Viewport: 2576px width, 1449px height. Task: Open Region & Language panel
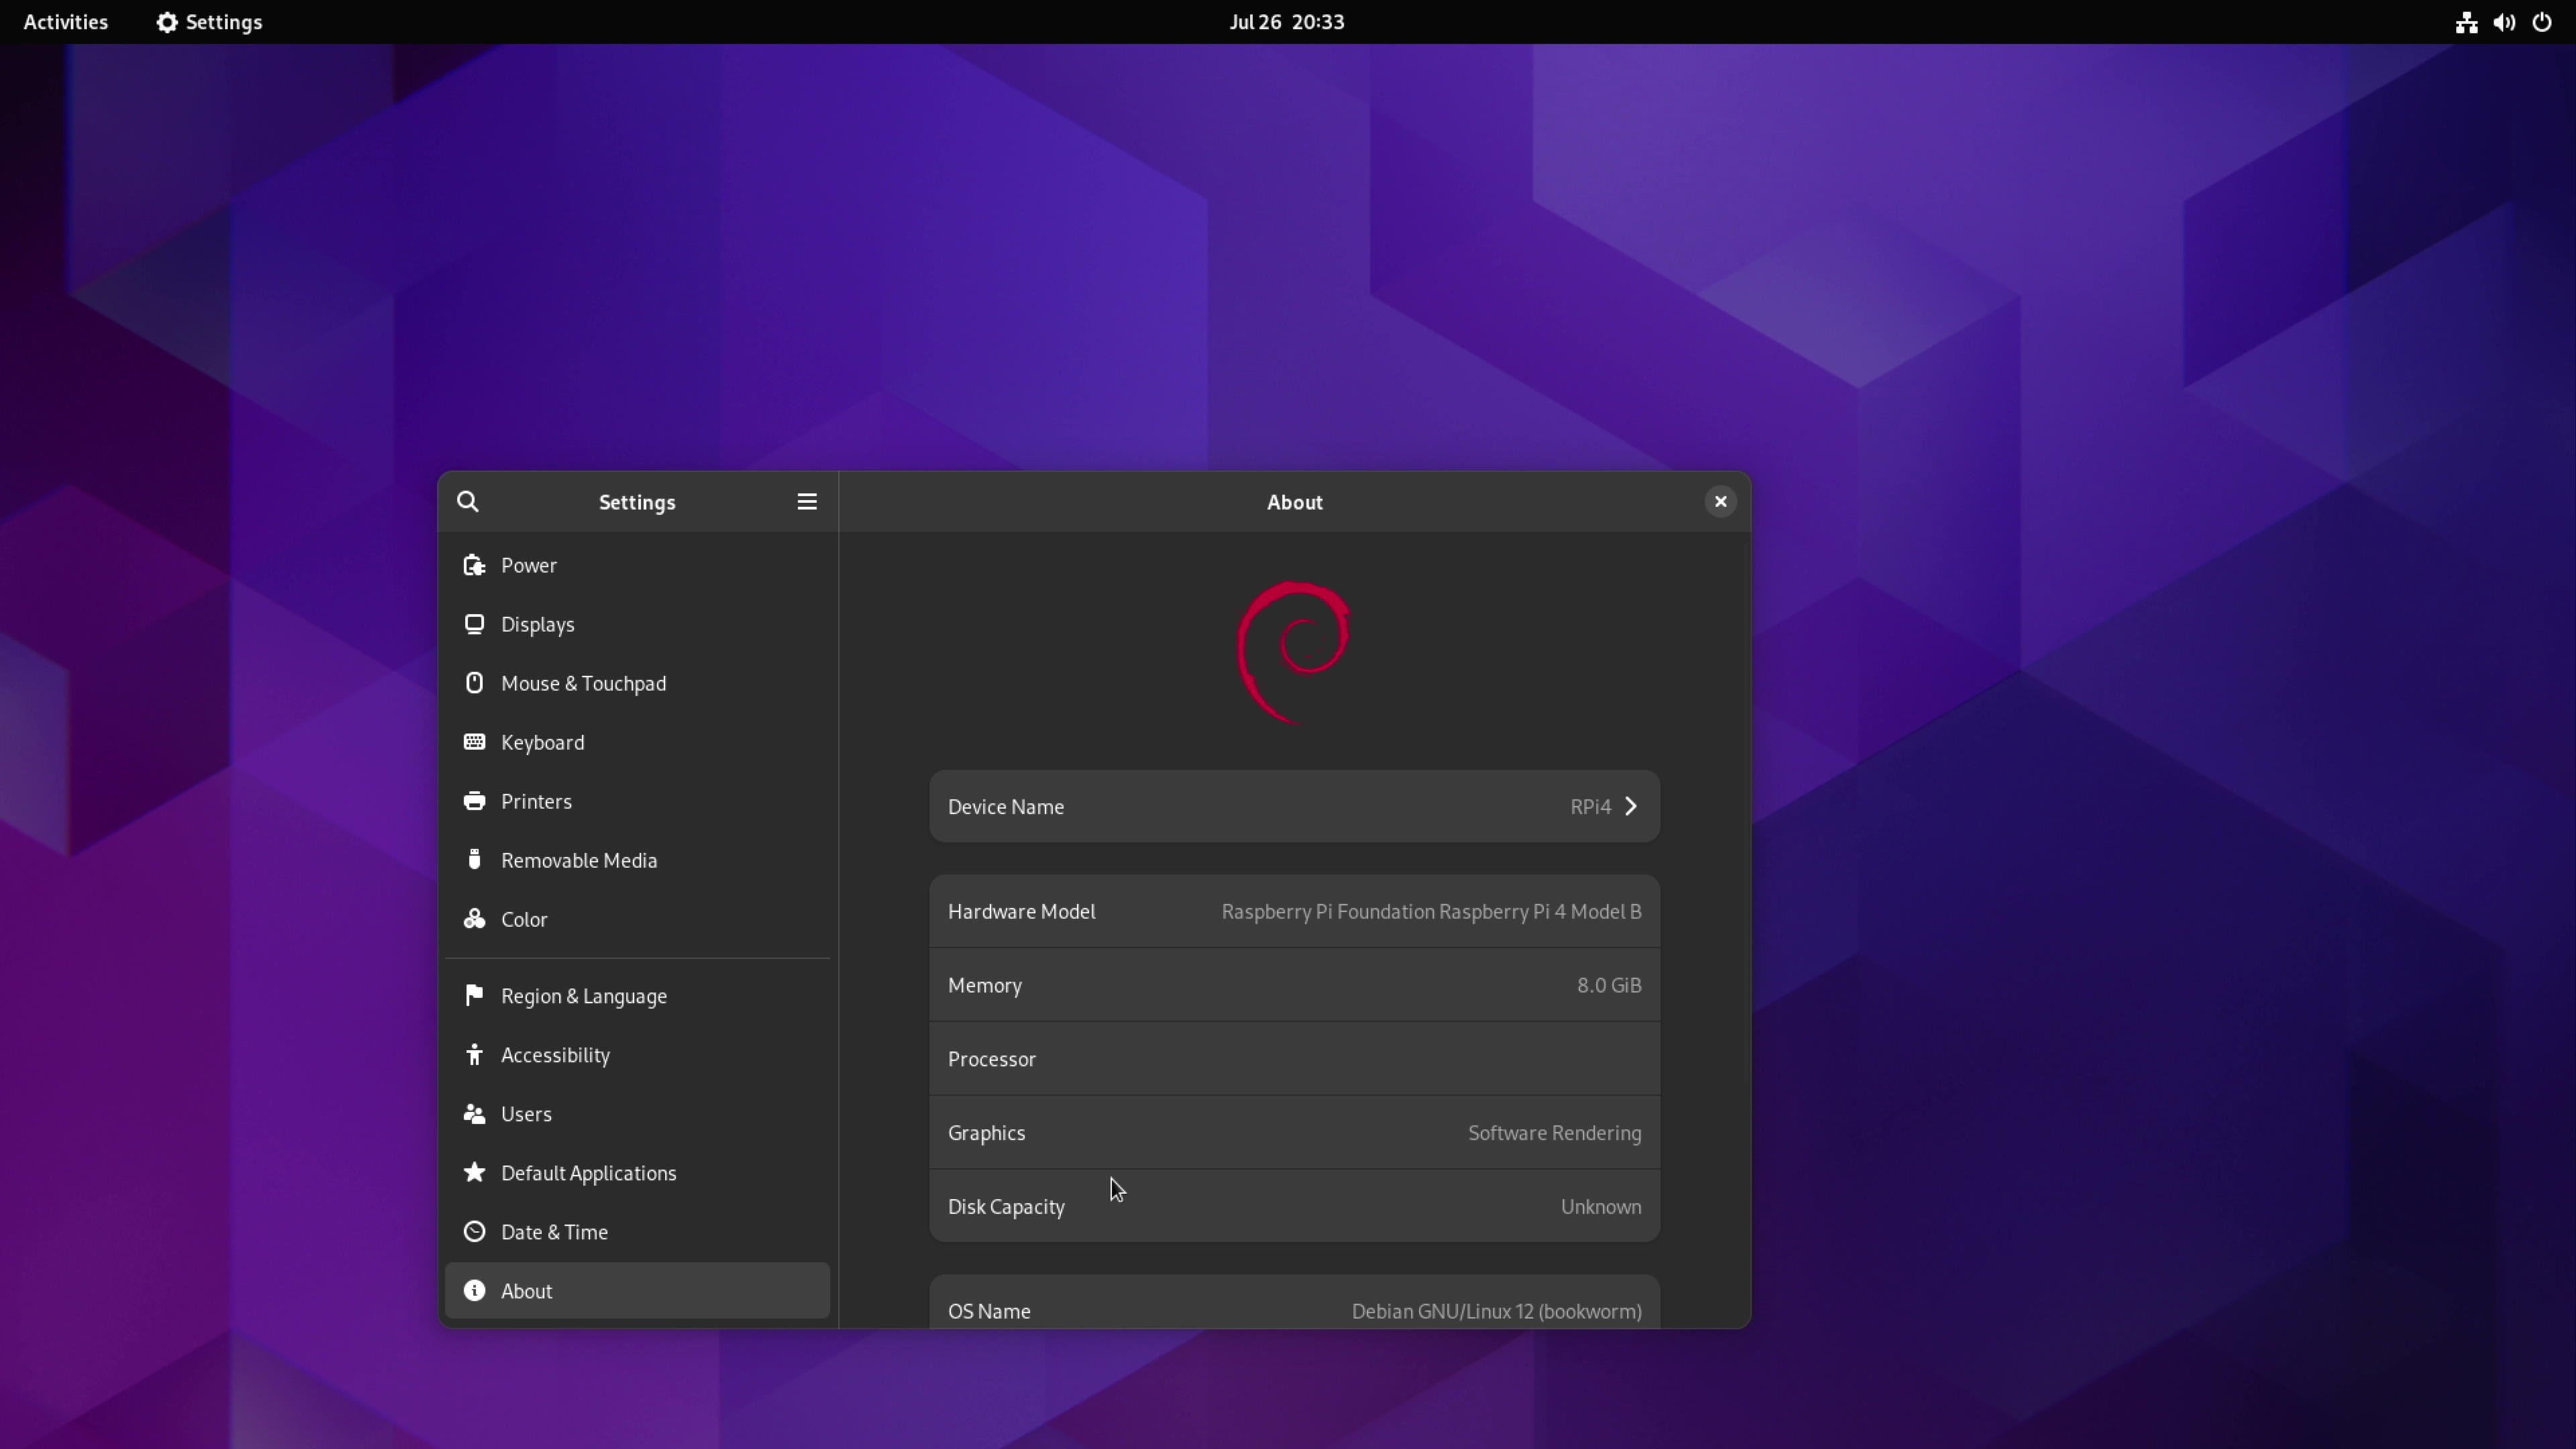[637, 995]
